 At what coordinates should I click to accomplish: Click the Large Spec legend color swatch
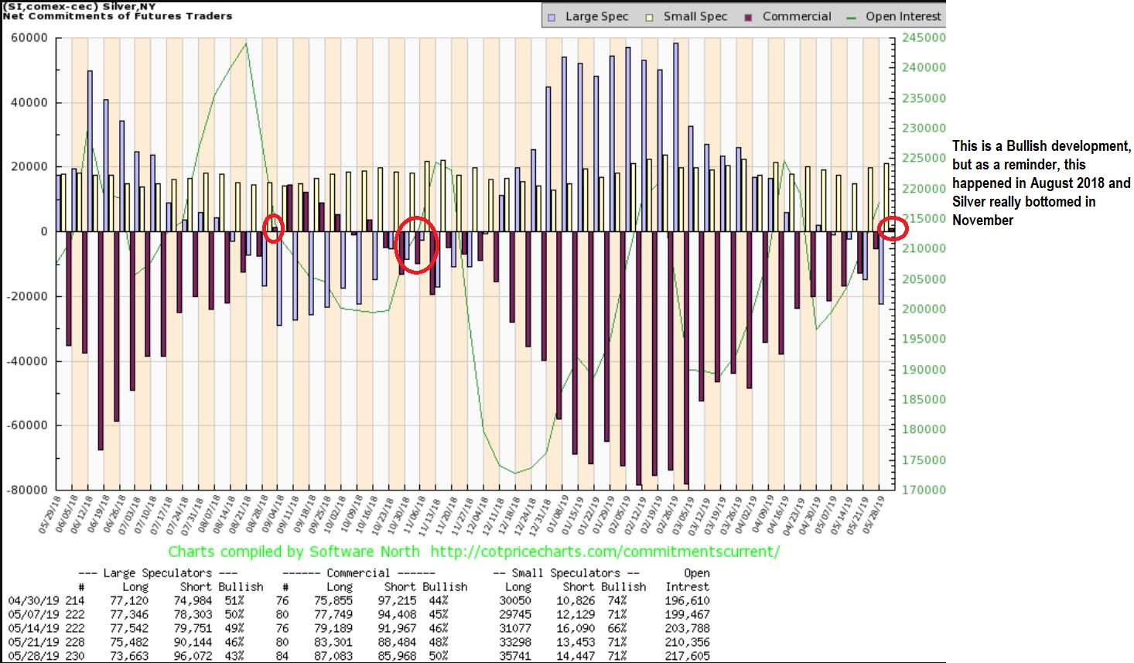551,16
